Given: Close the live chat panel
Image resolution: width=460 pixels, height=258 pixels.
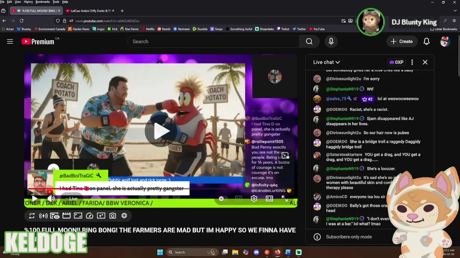Looking at the screenshot, I should [x=425, y=62].
